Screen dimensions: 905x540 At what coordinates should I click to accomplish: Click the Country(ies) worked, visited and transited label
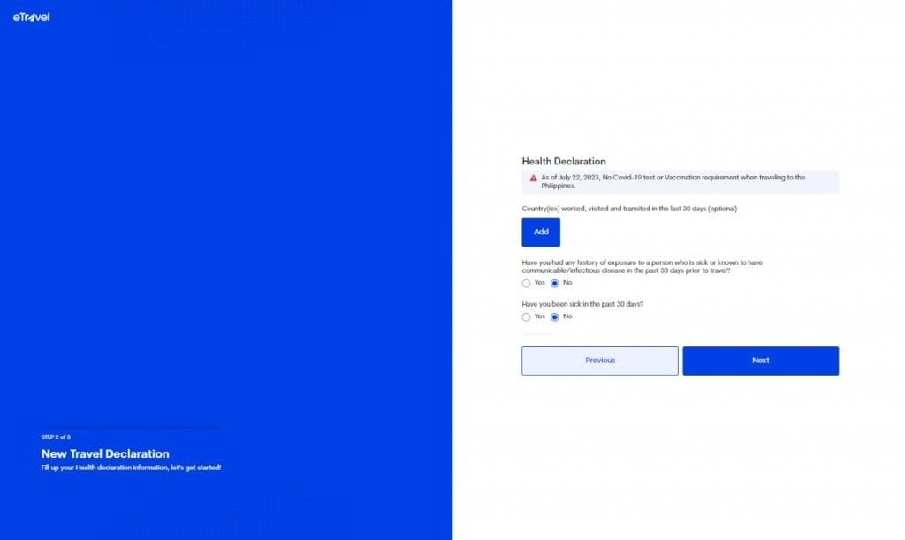629,209
